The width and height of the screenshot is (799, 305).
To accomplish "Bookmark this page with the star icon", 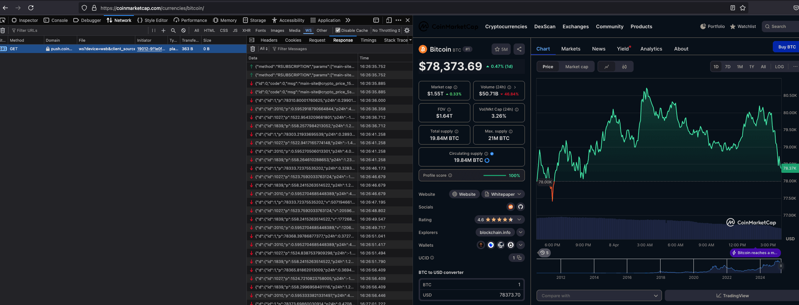I will (x=743, y=8).
